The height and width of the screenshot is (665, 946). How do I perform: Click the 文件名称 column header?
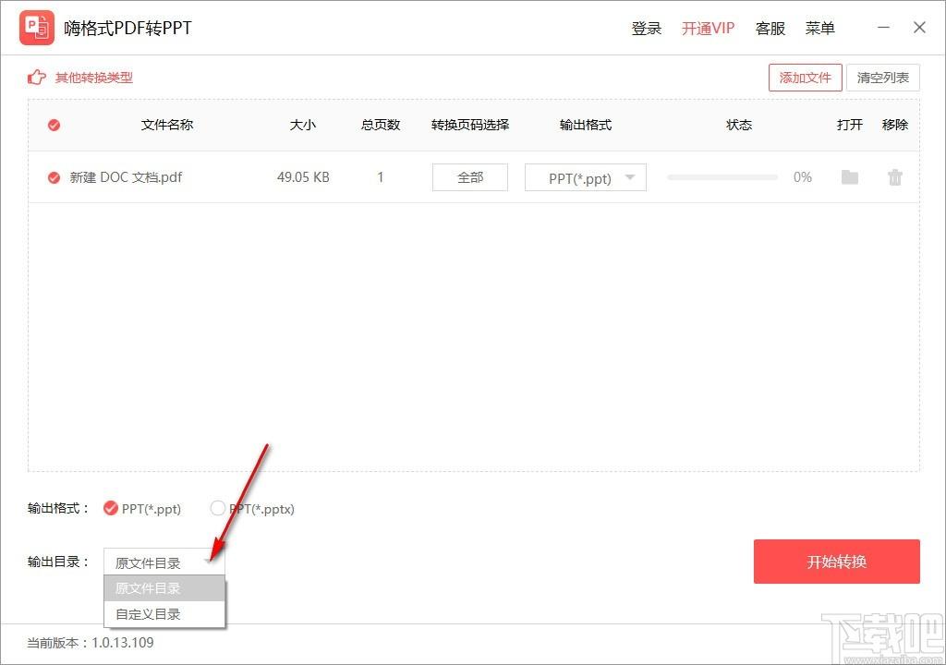coord(167,125)
